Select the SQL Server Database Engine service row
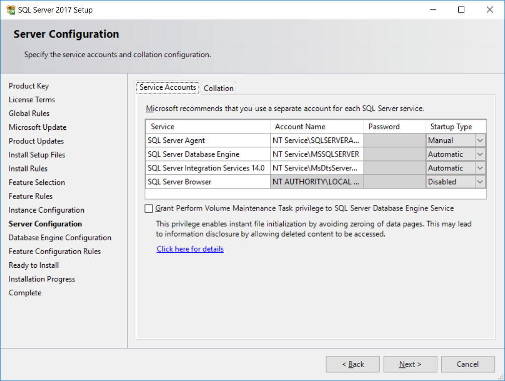The width and height of the screenshot is (505, 381). tap(208, 154)
